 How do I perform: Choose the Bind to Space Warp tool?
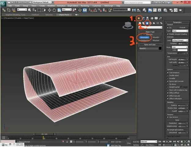coord(13,10)
